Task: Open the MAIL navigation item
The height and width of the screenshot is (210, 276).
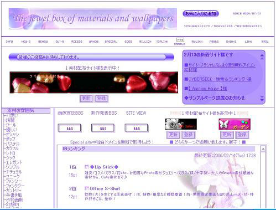Action: pos(265,42)
